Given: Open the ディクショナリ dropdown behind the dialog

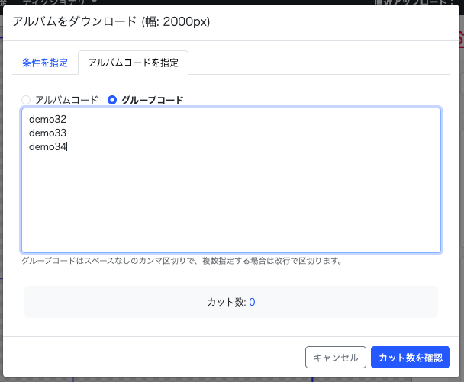Looking at the screenshot, I should point(53,3).
